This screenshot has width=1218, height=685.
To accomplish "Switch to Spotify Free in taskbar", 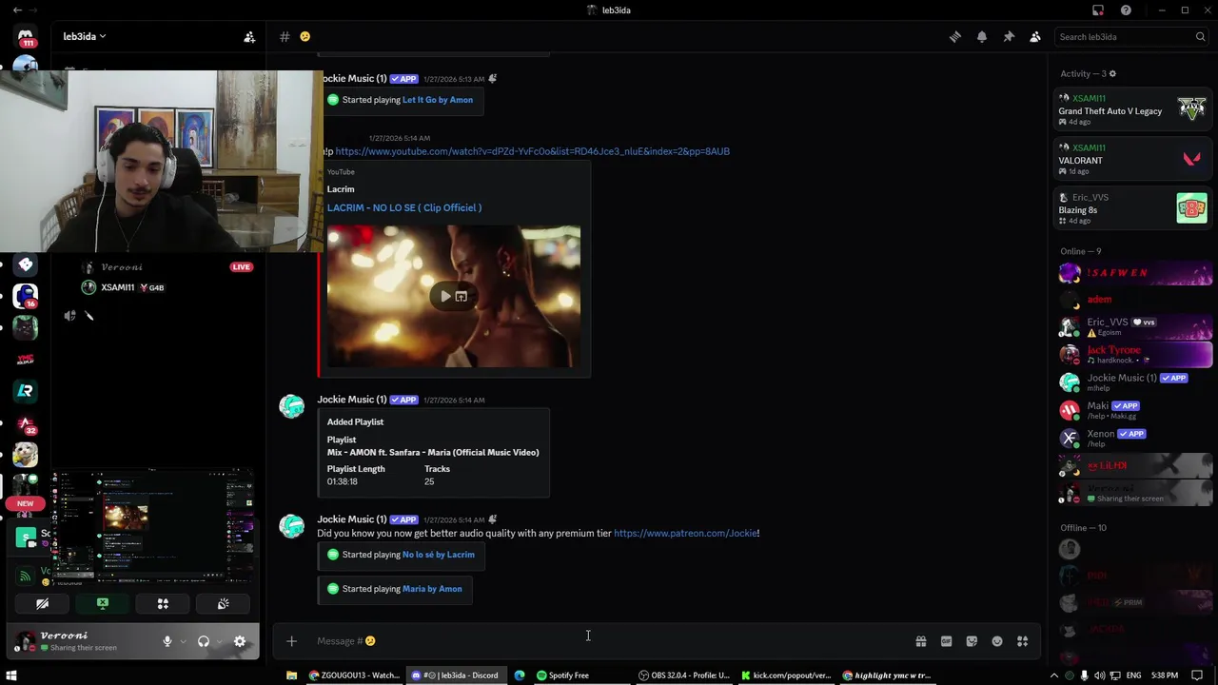I will click(x=562, y=675).
